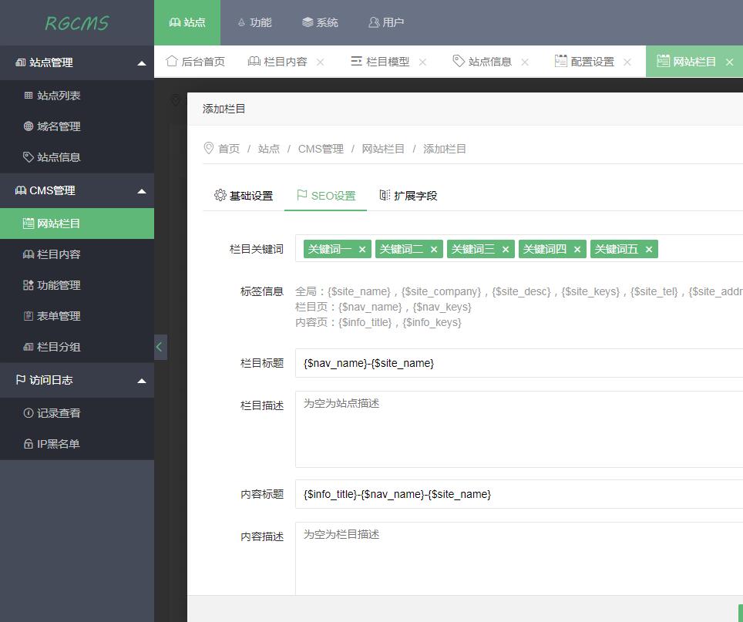Screen dimensions: 743x622
Task: Open 栏目内容 in the sidebar
Action: coord(77,254)
